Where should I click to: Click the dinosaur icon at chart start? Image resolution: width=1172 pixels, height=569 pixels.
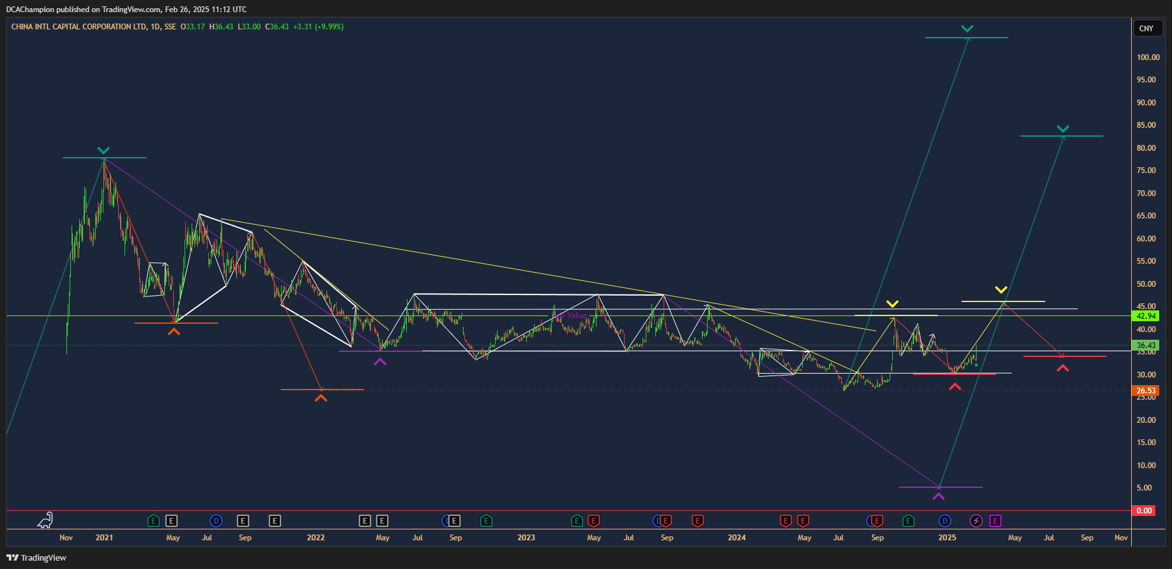point(45,520)
